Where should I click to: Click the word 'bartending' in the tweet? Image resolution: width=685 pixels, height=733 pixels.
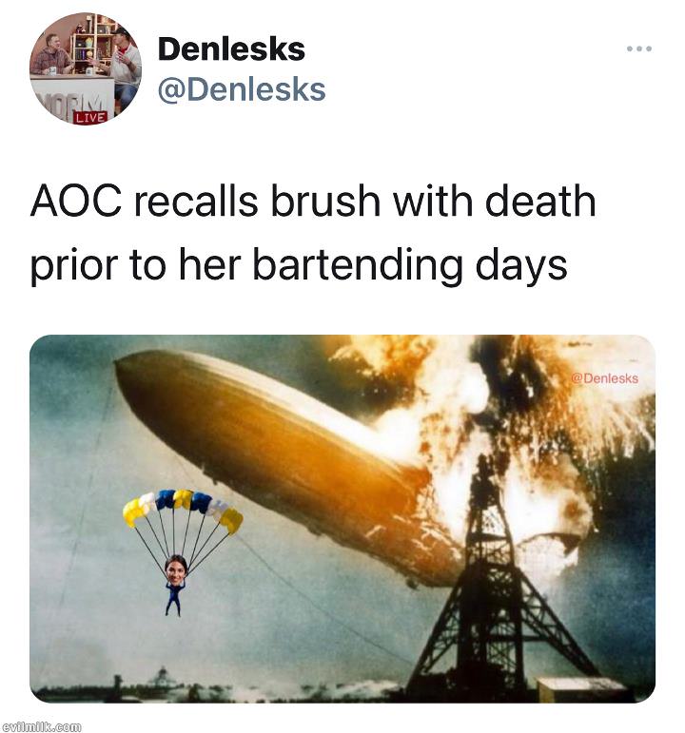point(358,264)
